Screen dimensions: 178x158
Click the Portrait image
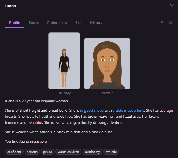[107, 64]
